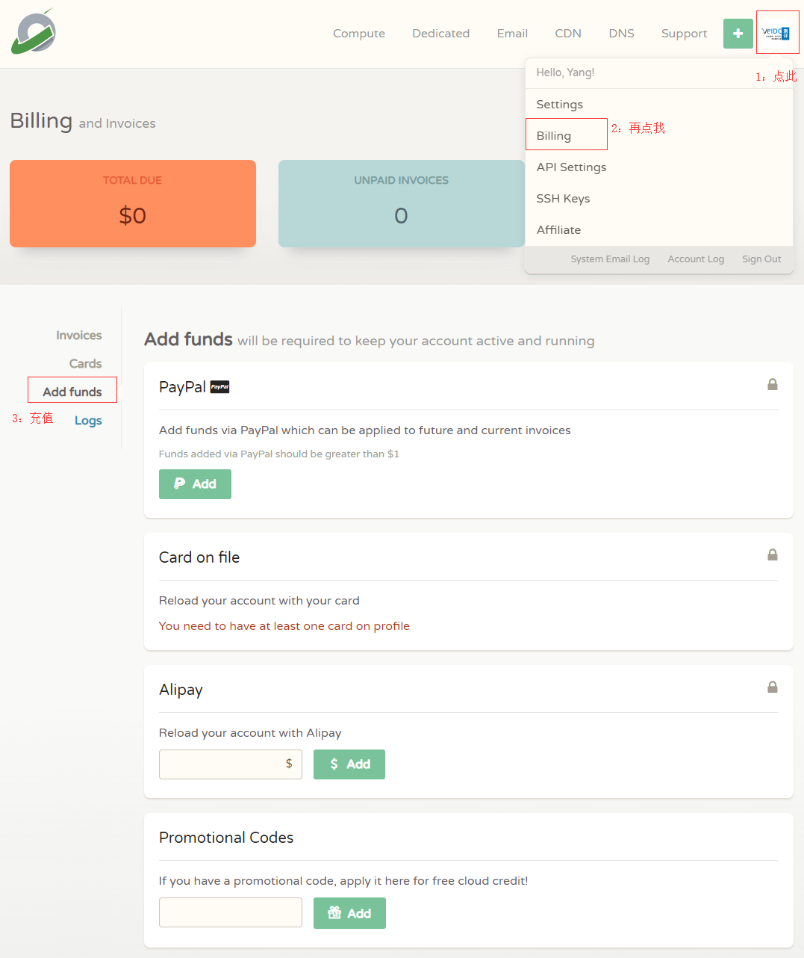Select Add funds in the sidebar

[72, 392]
